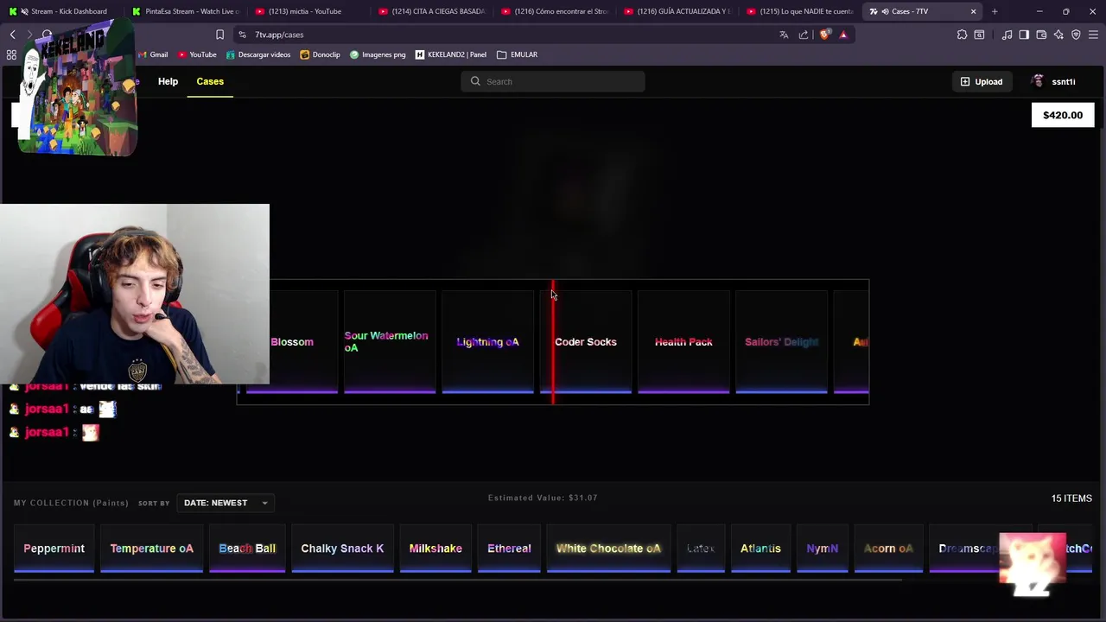The image size is (1106, 622).
Task: Click the search magnifier icon
Action: (x=475, y=81)
